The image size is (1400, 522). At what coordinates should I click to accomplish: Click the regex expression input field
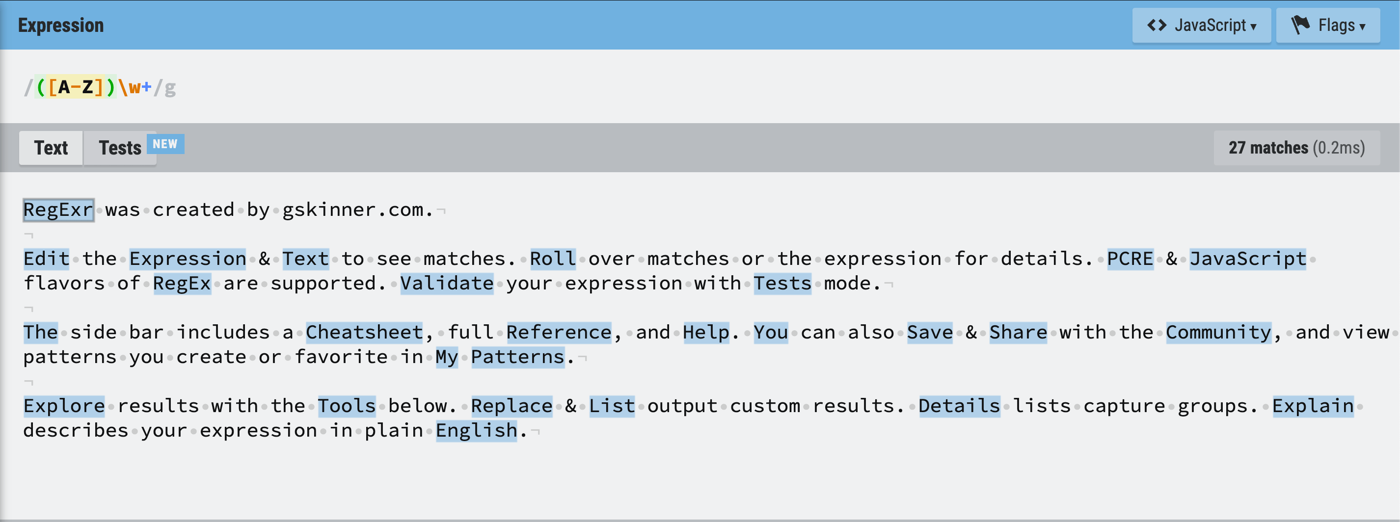pyautogui.click(x=380, y=87)
